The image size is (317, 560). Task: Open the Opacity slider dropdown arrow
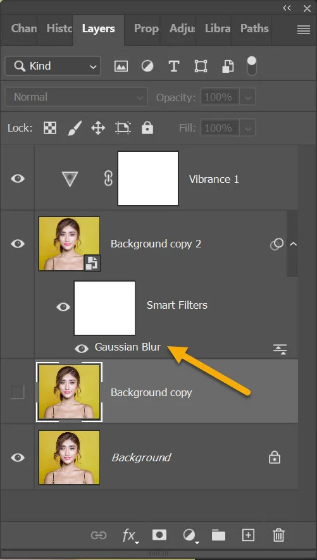point(249,97)
